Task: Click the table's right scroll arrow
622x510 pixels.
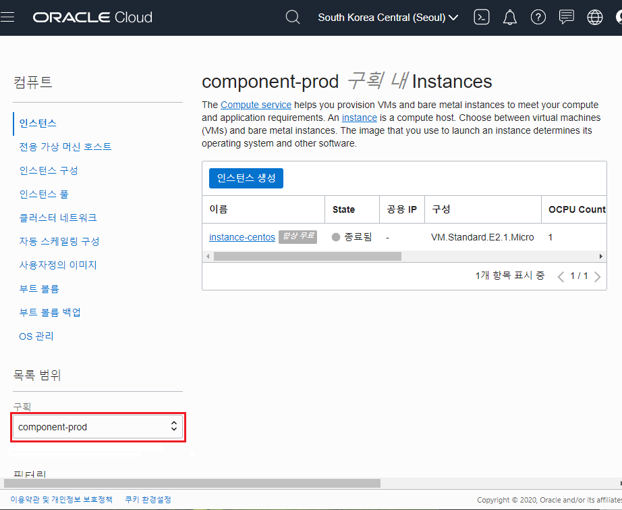Action: point(601,257)
